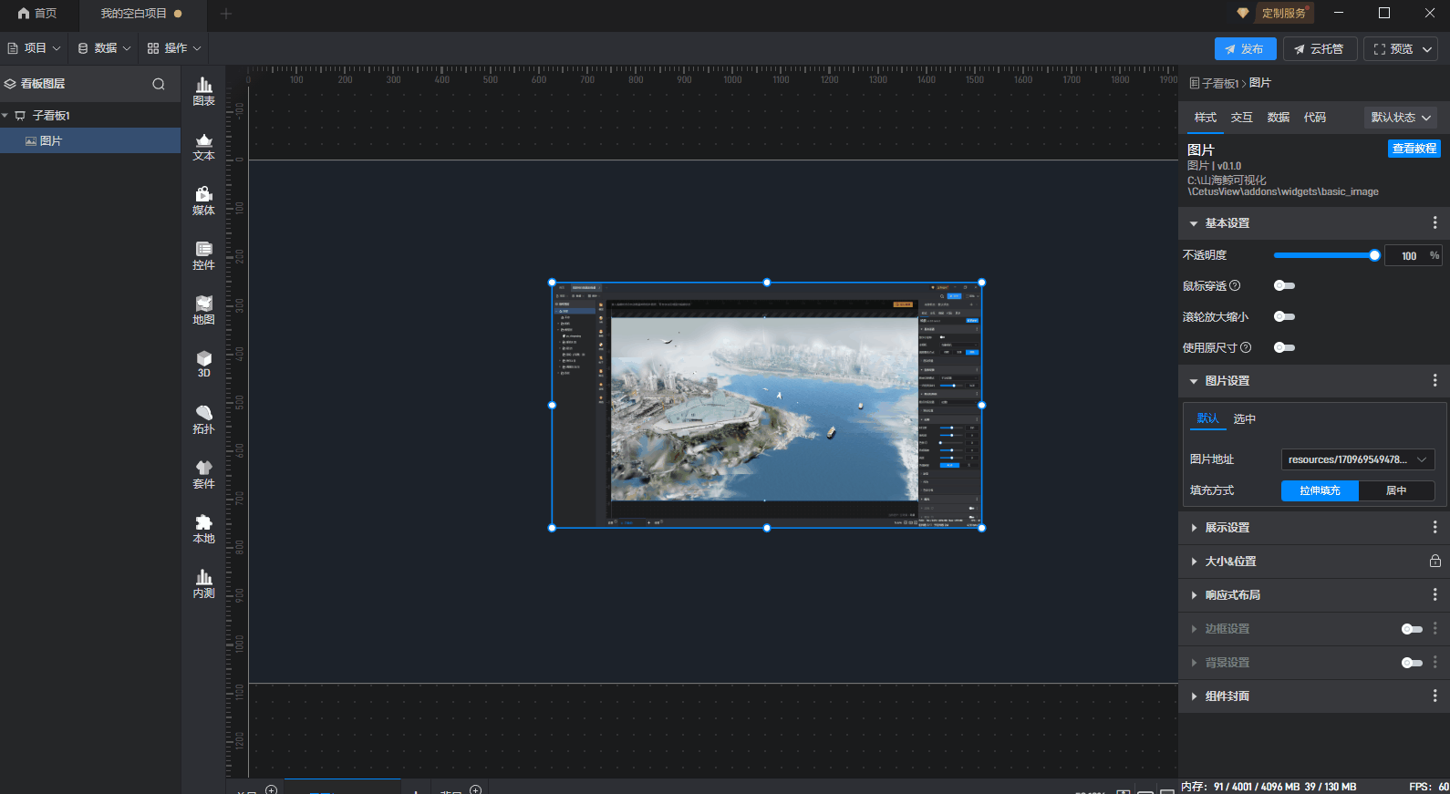Open the 控件 controls components panel
The image size is (1450, 794).
[x=203, y=255]
